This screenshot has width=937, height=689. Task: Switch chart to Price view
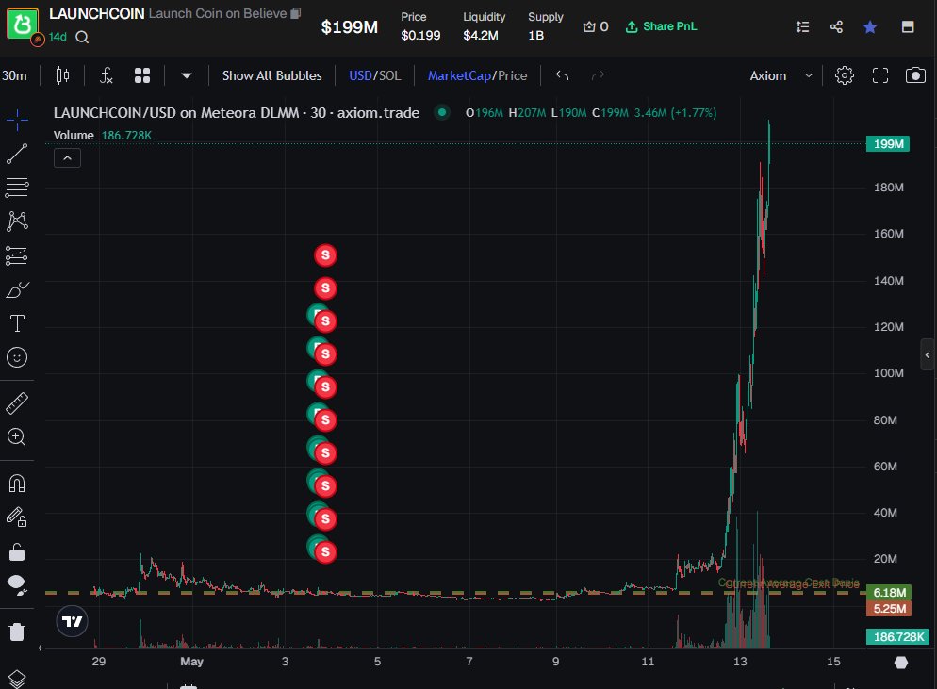[x=512, y=75]
